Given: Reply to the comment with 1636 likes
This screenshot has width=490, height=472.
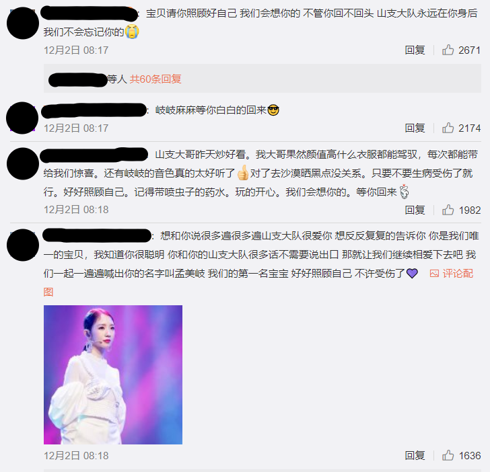Looking at the screenshot, I should (415, 455).
